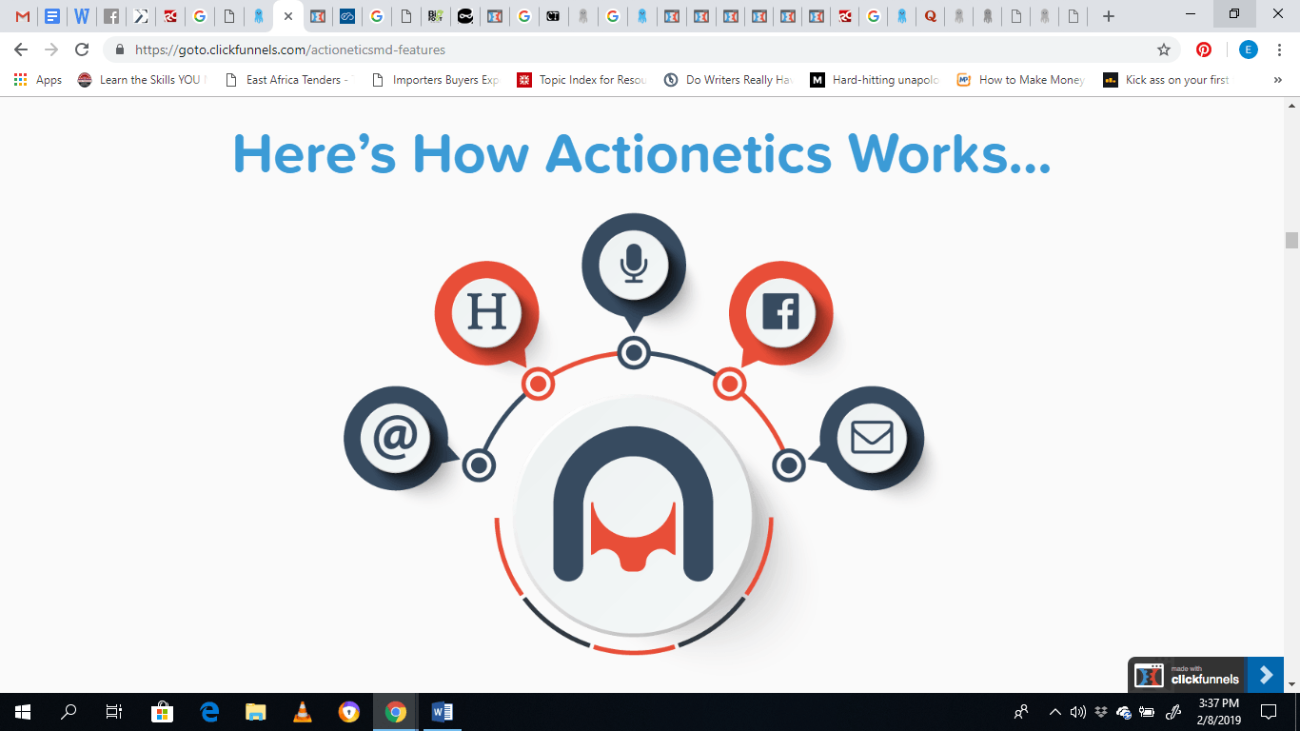Open 'Kick ass on your first' bookmark
The height and width of the screenshot is (731, 1300).
[1168, 80]
